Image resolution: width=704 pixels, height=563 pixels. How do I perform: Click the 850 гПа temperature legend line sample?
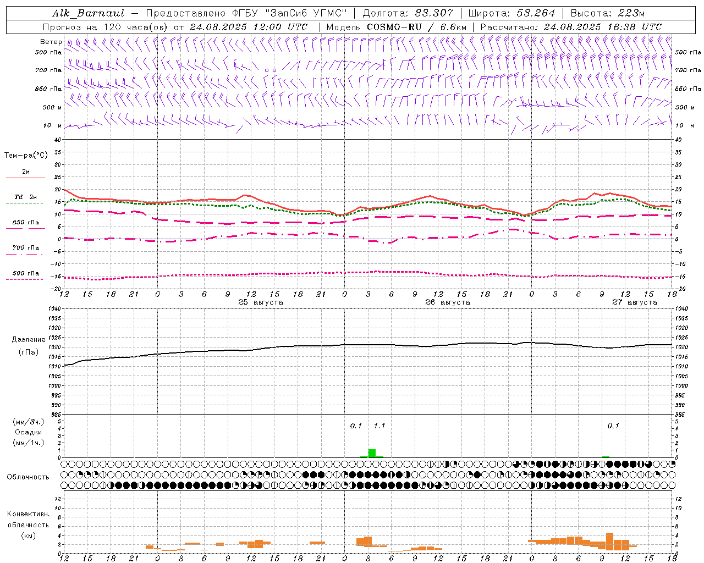tap(25, 228)
